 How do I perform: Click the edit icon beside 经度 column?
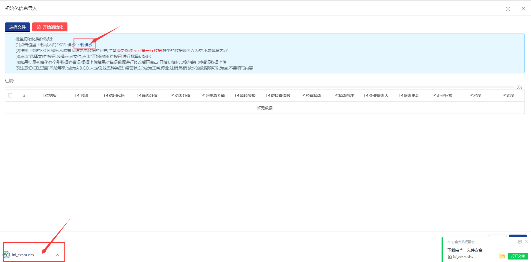[470, 96]
